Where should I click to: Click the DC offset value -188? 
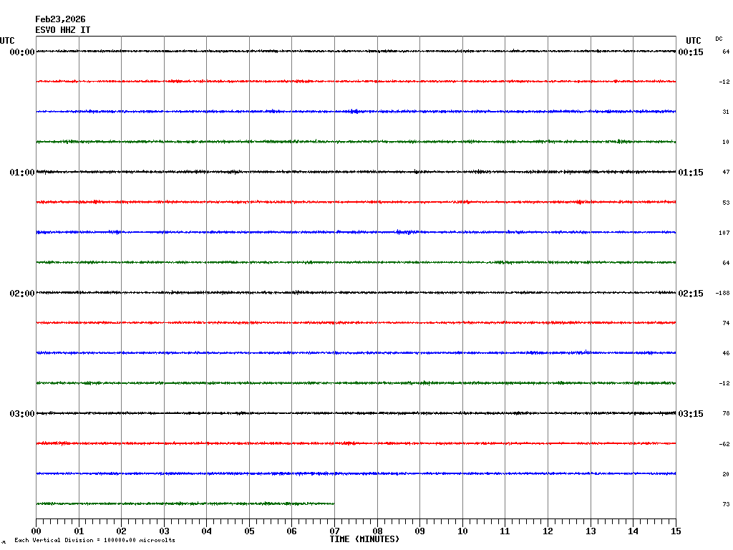pos(723,294)
